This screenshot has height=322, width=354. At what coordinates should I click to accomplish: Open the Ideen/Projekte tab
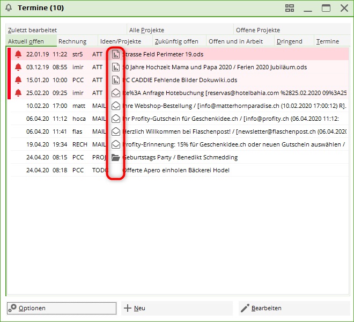121,41
